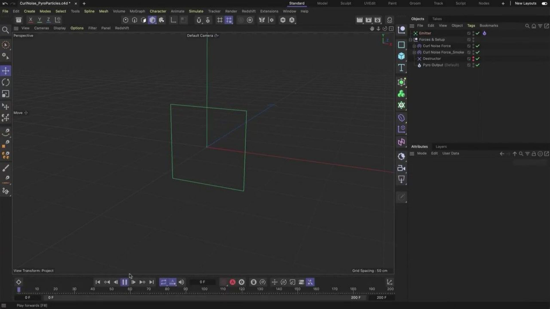Click the red Autokeying button
Screen dimensions: 550x309
coord(233,282)
